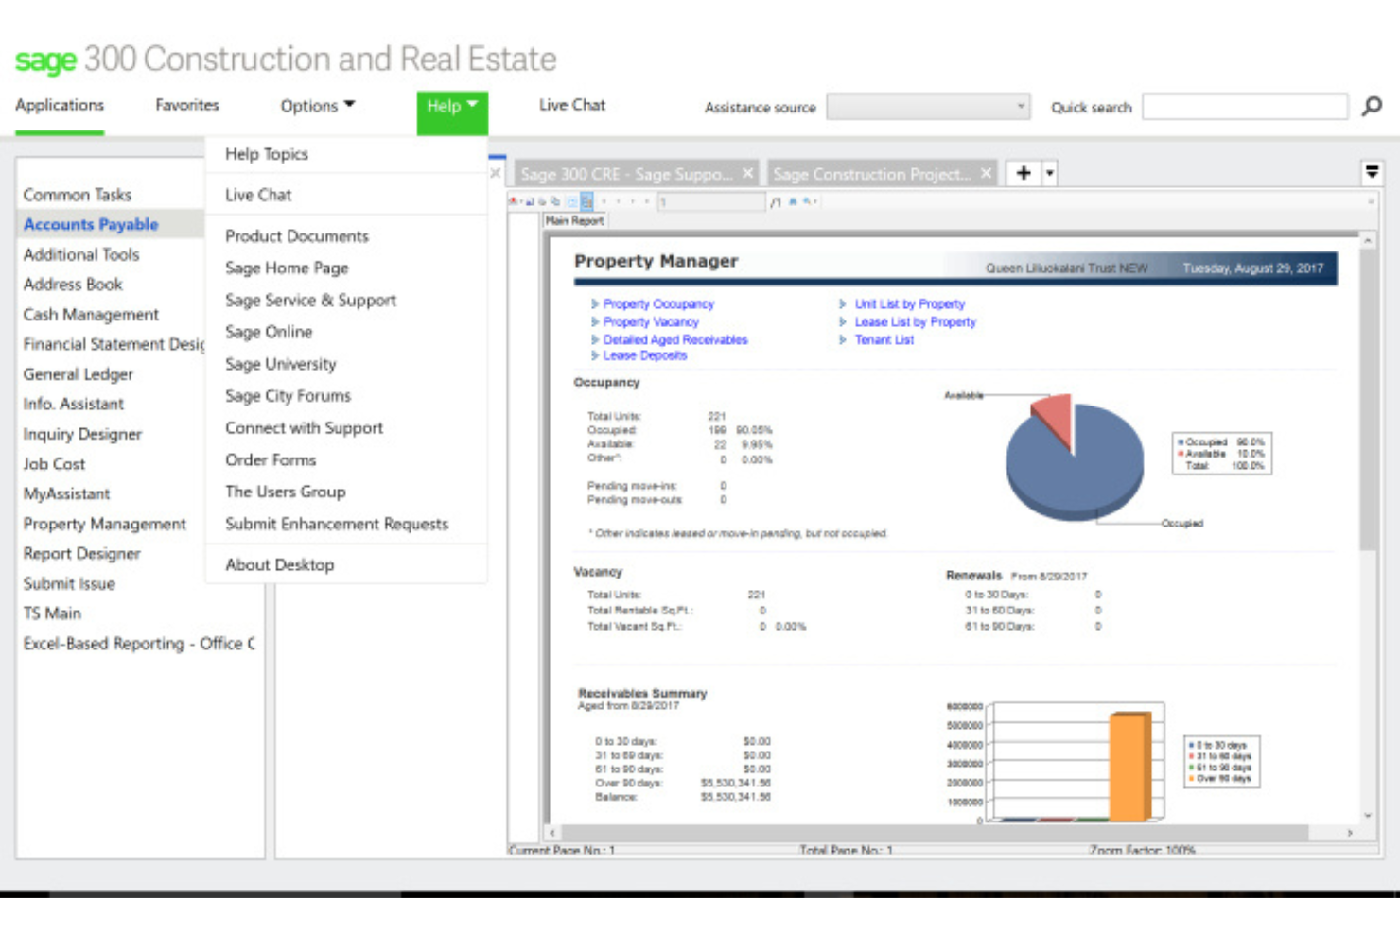Viewport: 1400px width, 933px height.
Task: Click the Live Chat button in top bar
Action: (572, 105)
